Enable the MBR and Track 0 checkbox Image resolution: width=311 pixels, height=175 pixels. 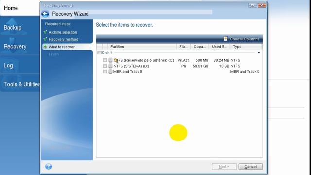coord(105,71)
